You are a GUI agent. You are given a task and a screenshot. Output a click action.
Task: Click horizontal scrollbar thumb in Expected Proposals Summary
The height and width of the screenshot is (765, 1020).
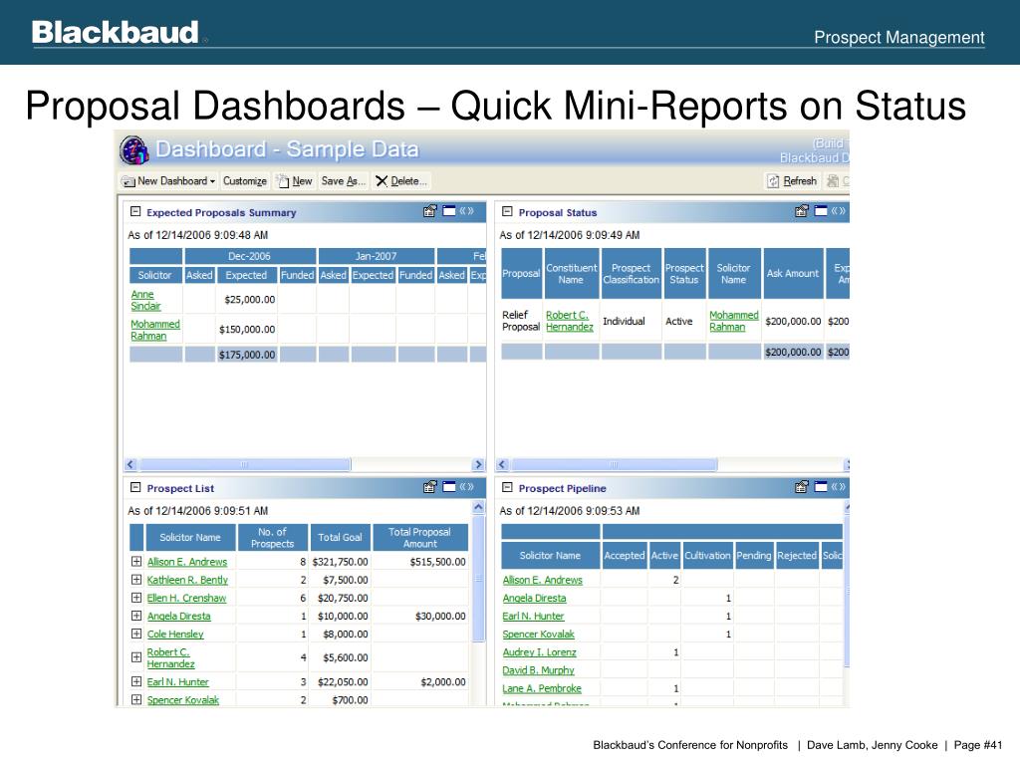tap(245, 464)
